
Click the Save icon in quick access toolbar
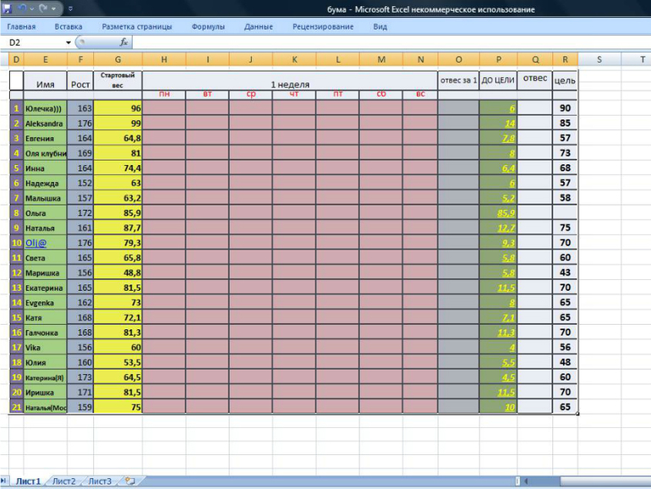[8, 8]
